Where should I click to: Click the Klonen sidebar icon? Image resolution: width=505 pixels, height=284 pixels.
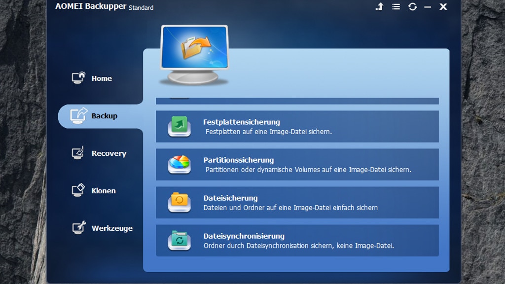point(78,190)
